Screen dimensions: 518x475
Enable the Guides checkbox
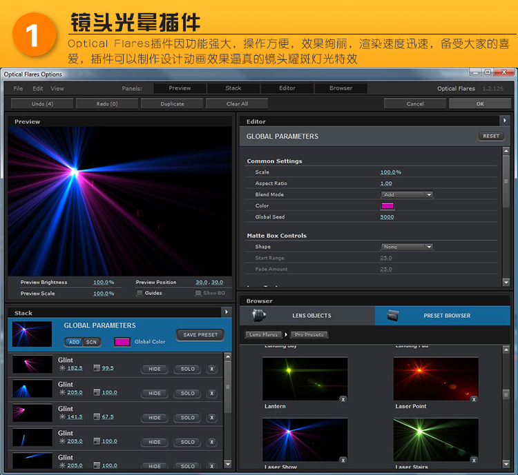pyautogui.click(x=140, y=293)
